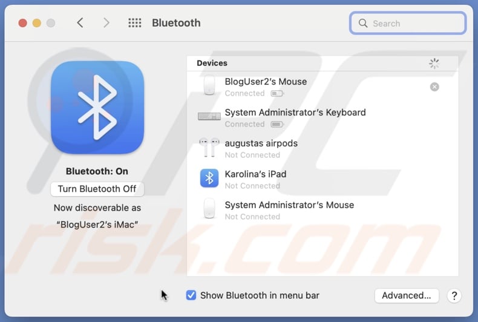
Task: Select Karolina's iPad in device list
Action: point(255,174)
